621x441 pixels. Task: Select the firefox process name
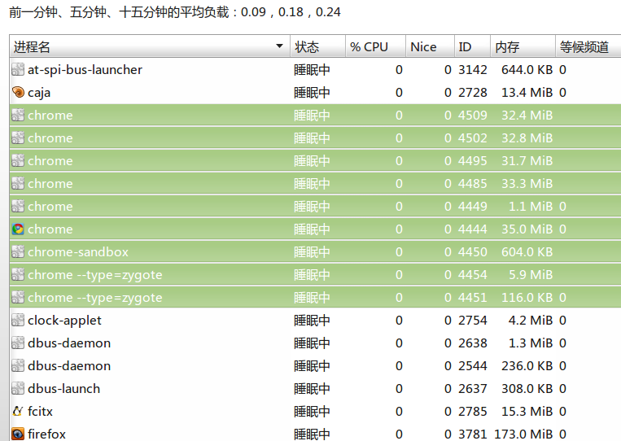click(x=46, y=434)
